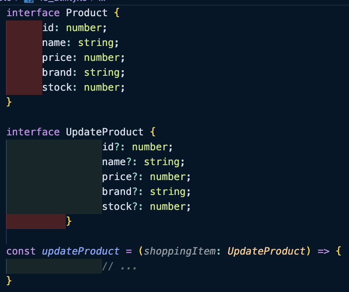The height and width of the screenshot is (292, 349).
Task: Click the UpdateProduct type annotation in the function
Action: click(266, 252)
